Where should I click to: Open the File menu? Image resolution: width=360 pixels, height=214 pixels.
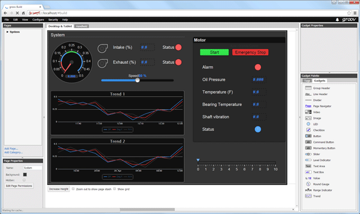click(x=7, y=20)
